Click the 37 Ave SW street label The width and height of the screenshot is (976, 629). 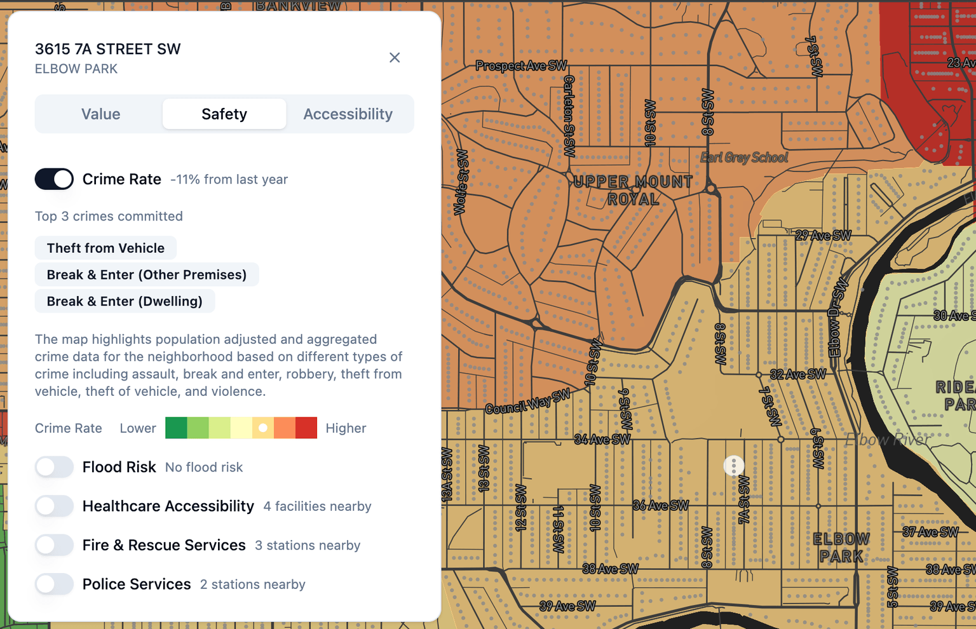point(931,532)
